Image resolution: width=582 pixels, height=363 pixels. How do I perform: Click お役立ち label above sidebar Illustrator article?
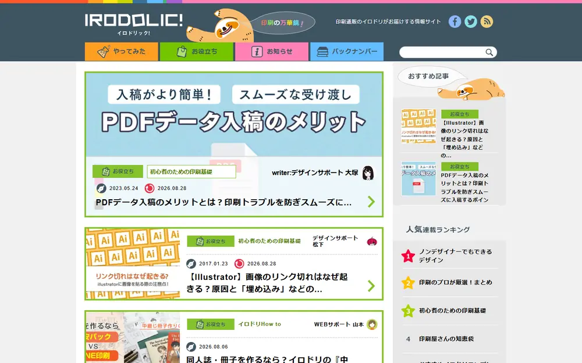pos(460,114)
